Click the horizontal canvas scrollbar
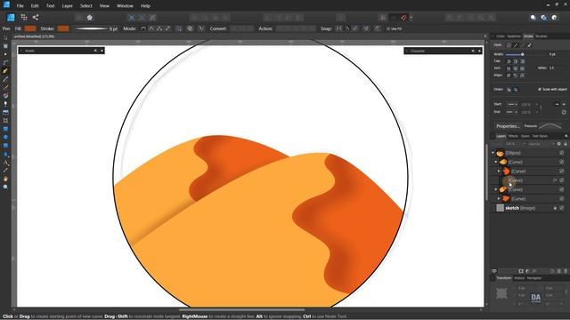The image size is (570, 320). [x=241, y=310]
